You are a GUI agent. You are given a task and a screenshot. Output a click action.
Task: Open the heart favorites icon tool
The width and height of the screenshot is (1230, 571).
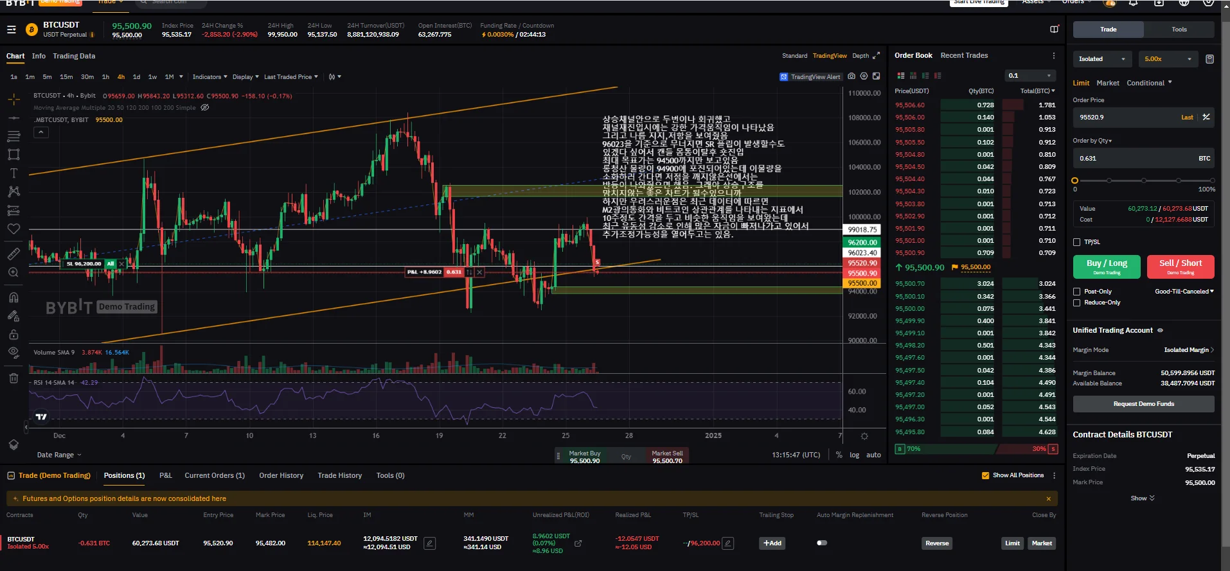(13, 229)
